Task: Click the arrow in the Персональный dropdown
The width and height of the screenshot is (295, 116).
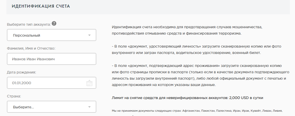Action: pyautogui.click(x=89, y=35)
